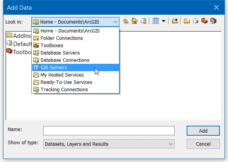This screenshot has width=228, height=162.
Task: Click the Add button
Action: point(203,131)
